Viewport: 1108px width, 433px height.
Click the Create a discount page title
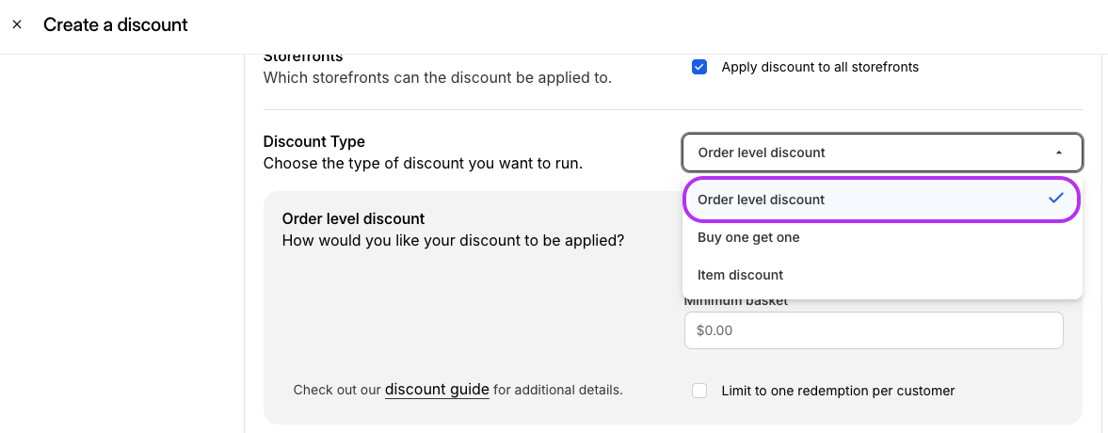pyautogui.click(x=115, y=24)
